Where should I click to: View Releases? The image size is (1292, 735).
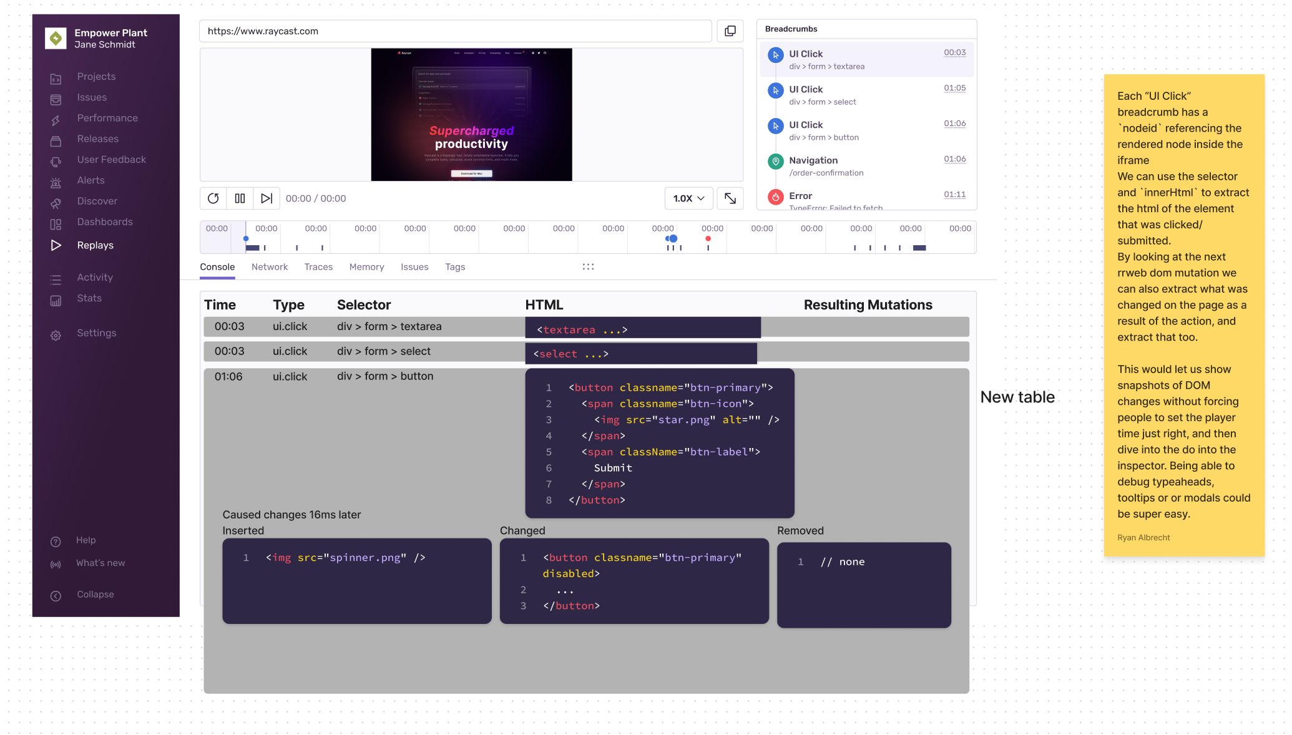[97, 139]
